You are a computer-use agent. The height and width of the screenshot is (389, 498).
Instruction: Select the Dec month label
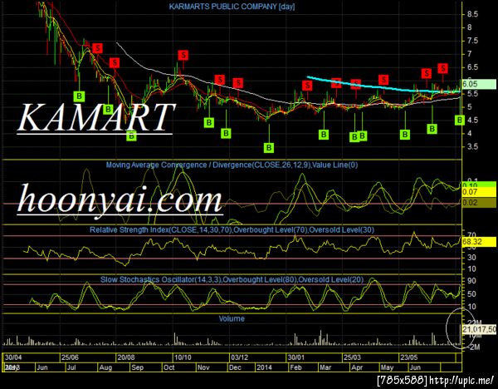[235, 367]
